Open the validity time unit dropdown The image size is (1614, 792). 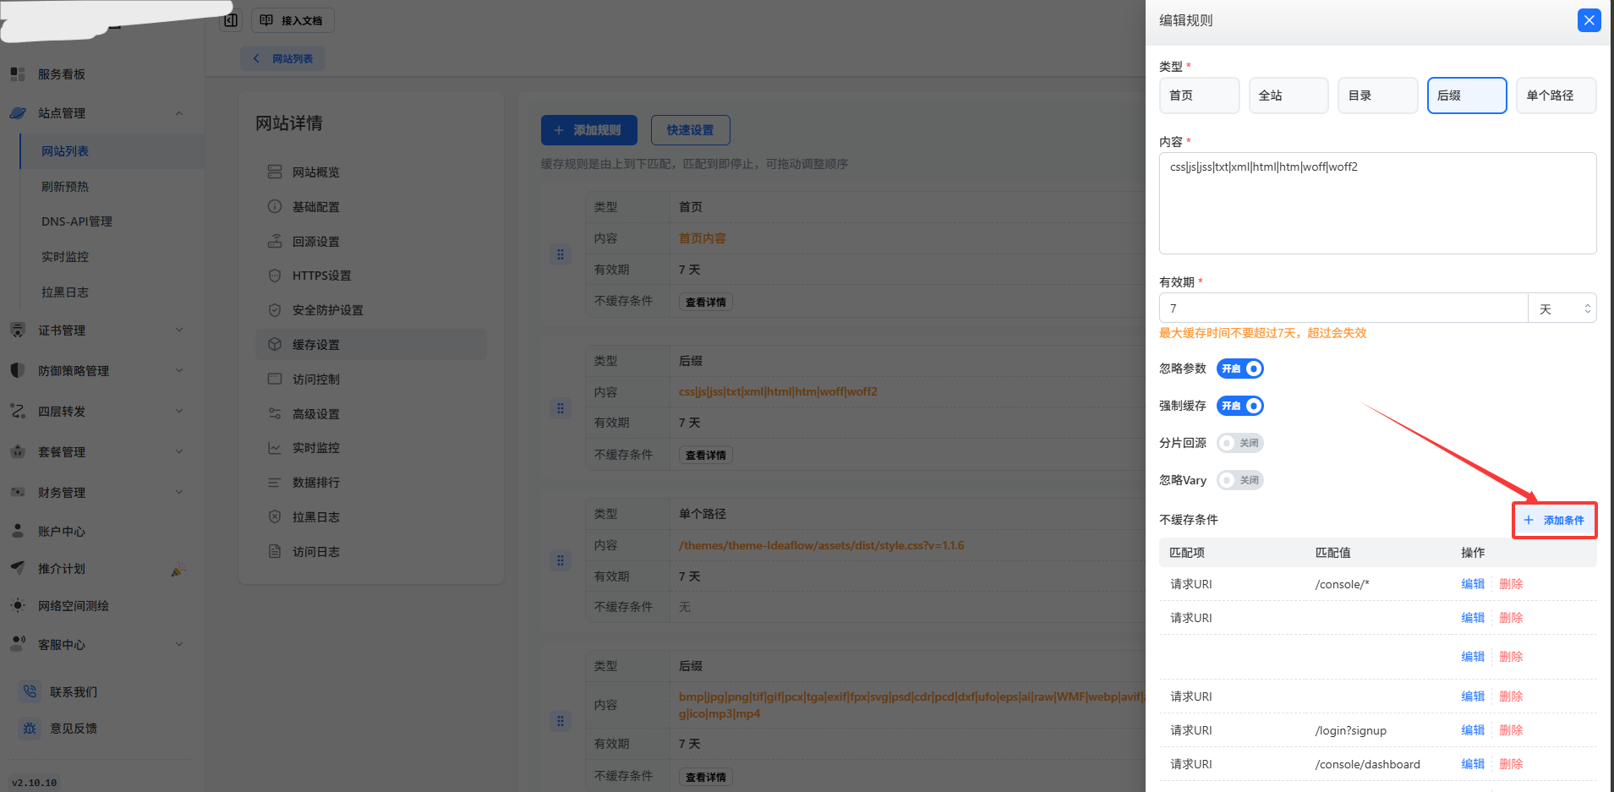[1562, 309]
